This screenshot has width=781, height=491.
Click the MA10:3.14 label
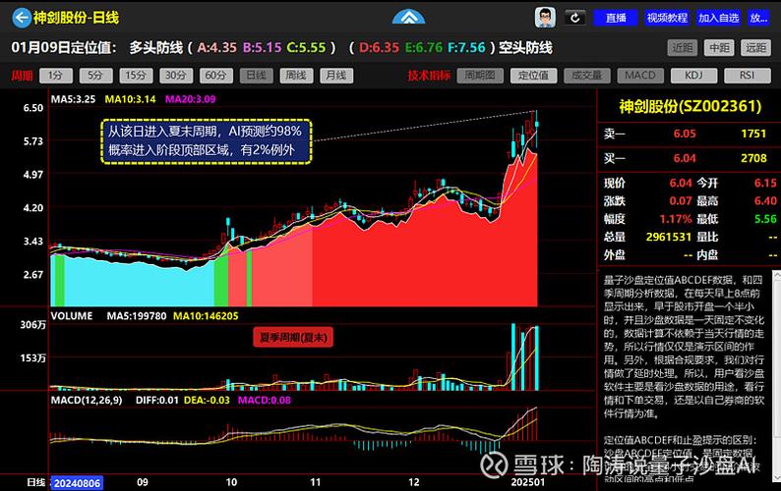pos(130,99)
